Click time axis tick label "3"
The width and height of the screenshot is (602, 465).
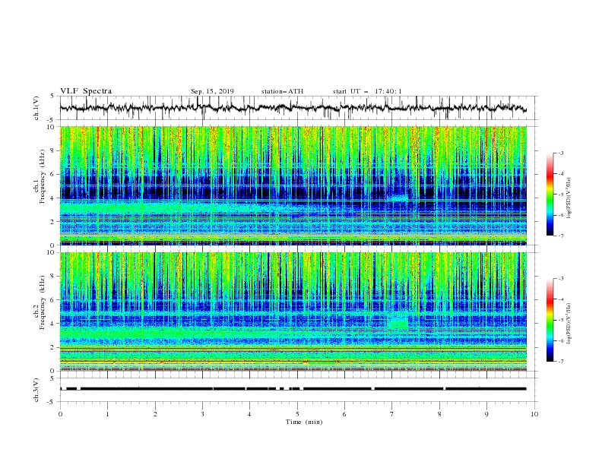coord(202,414)
